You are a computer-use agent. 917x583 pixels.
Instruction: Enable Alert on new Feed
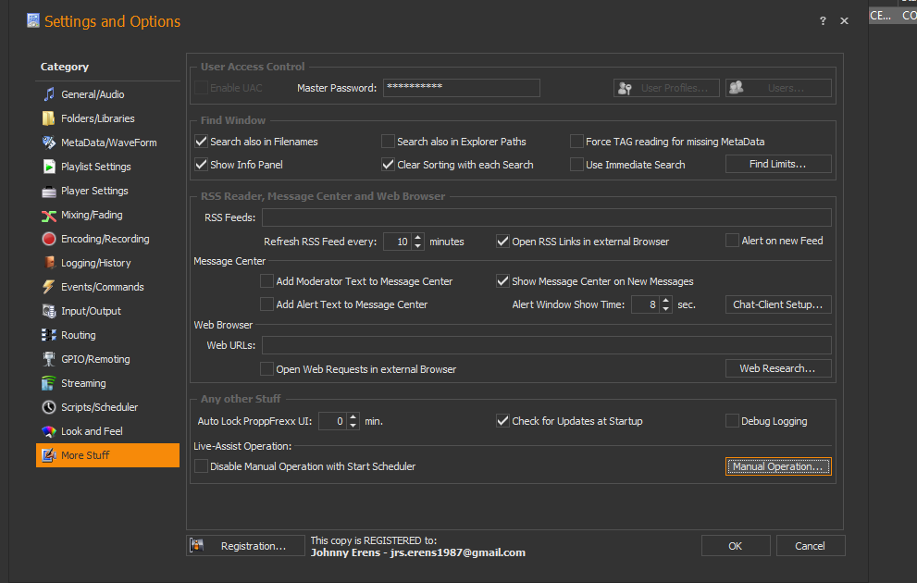pyautogui.click(x=732, y=241)
